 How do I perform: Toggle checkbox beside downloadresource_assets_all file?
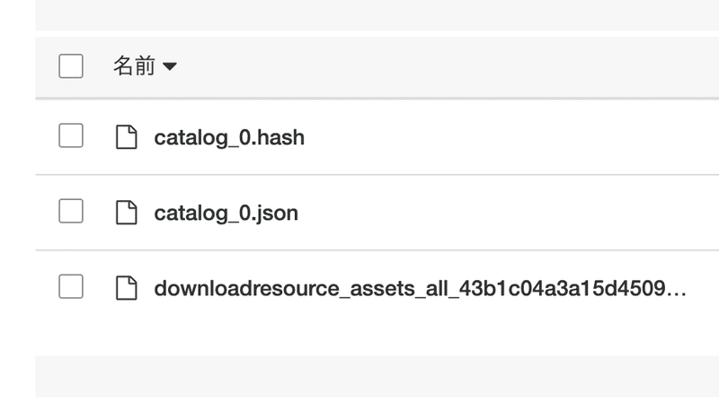pyautogui.click(x=71, y=287)
